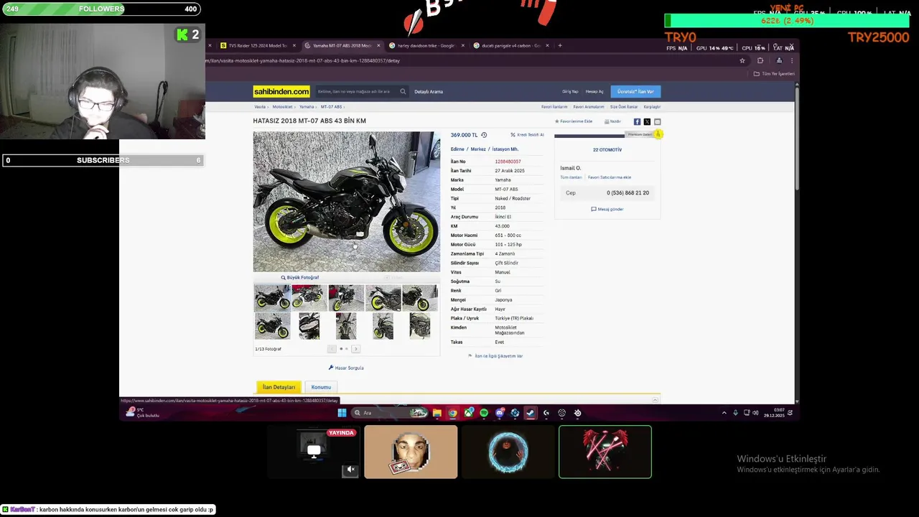The image size is (919, 517).
Task: Click Kredi Teklifi Al link
Action: coord(528,135)
